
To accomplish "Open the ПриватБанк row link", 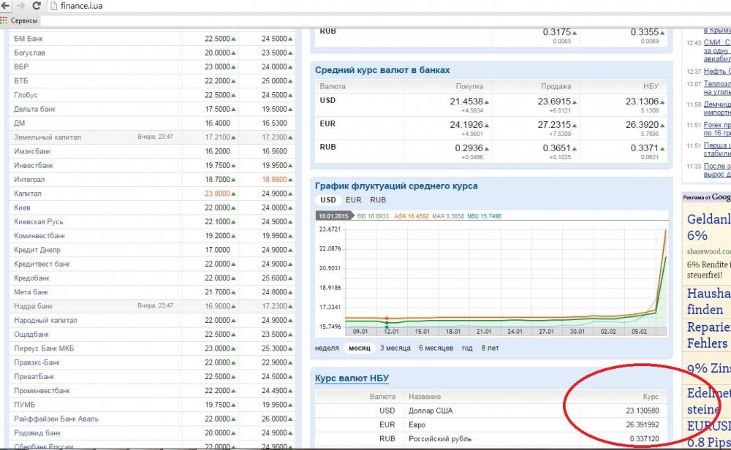I will [34, 377].
